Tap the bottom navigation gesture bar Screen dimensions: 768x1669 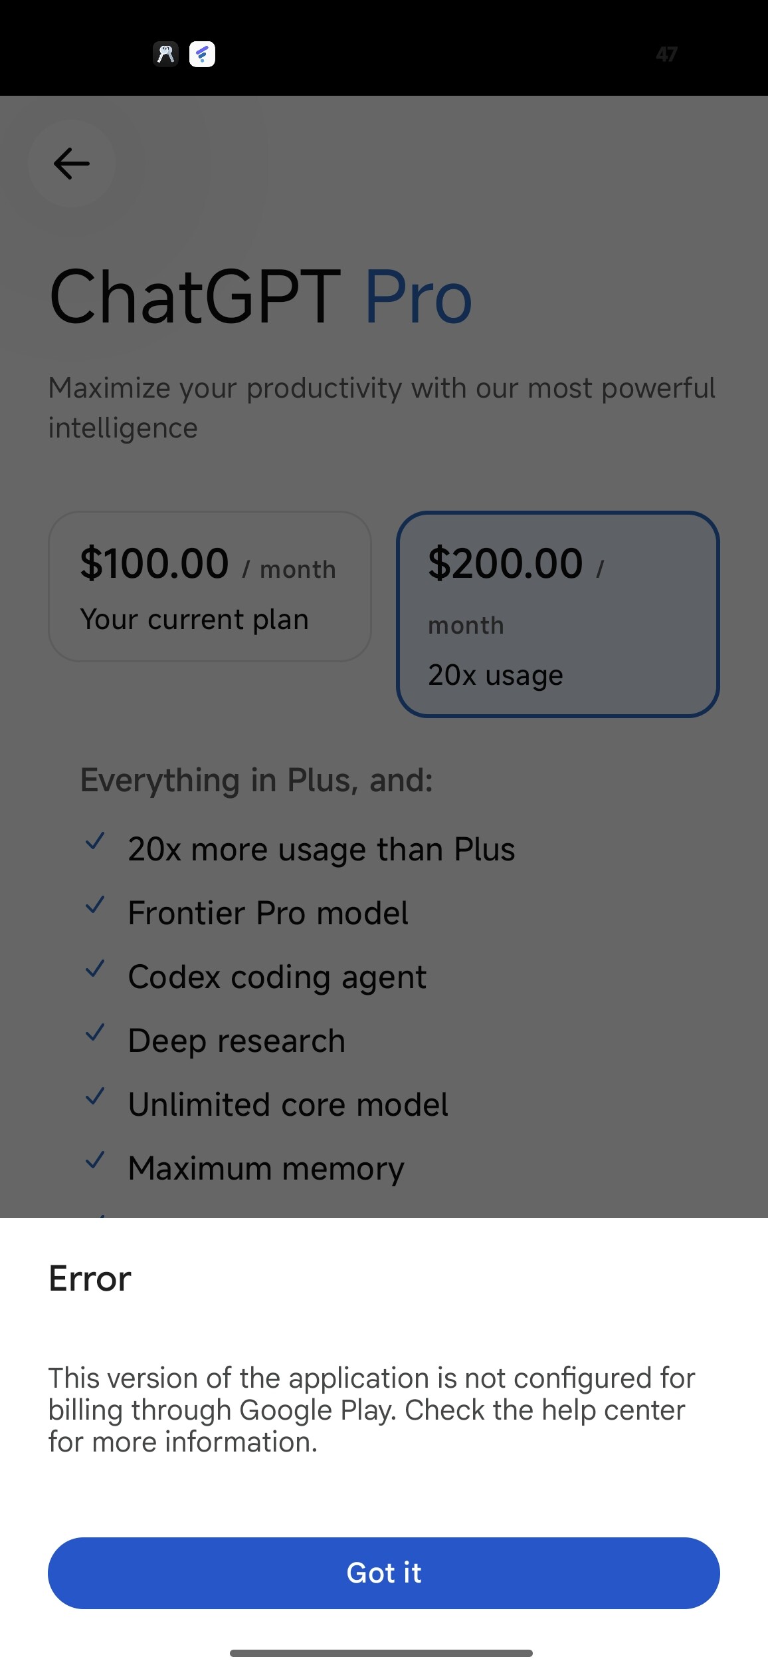pos(381,1653)
